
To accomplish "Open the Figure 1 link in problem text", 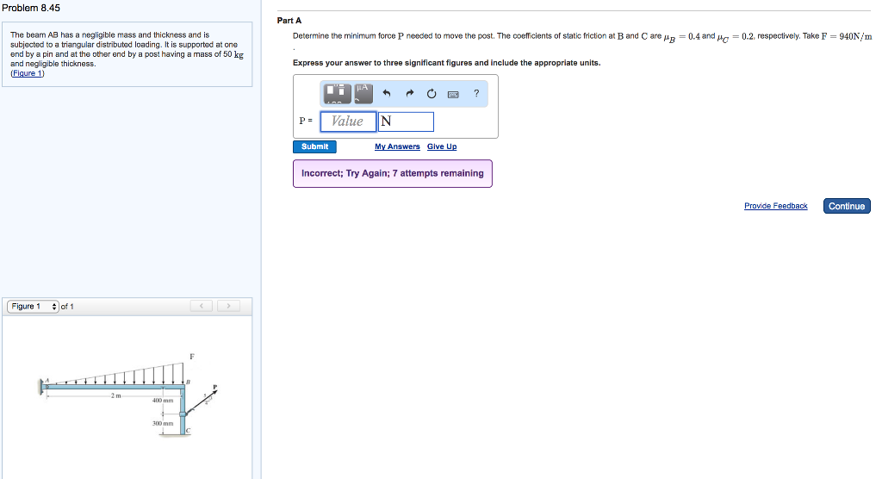I will coord(27,73).
